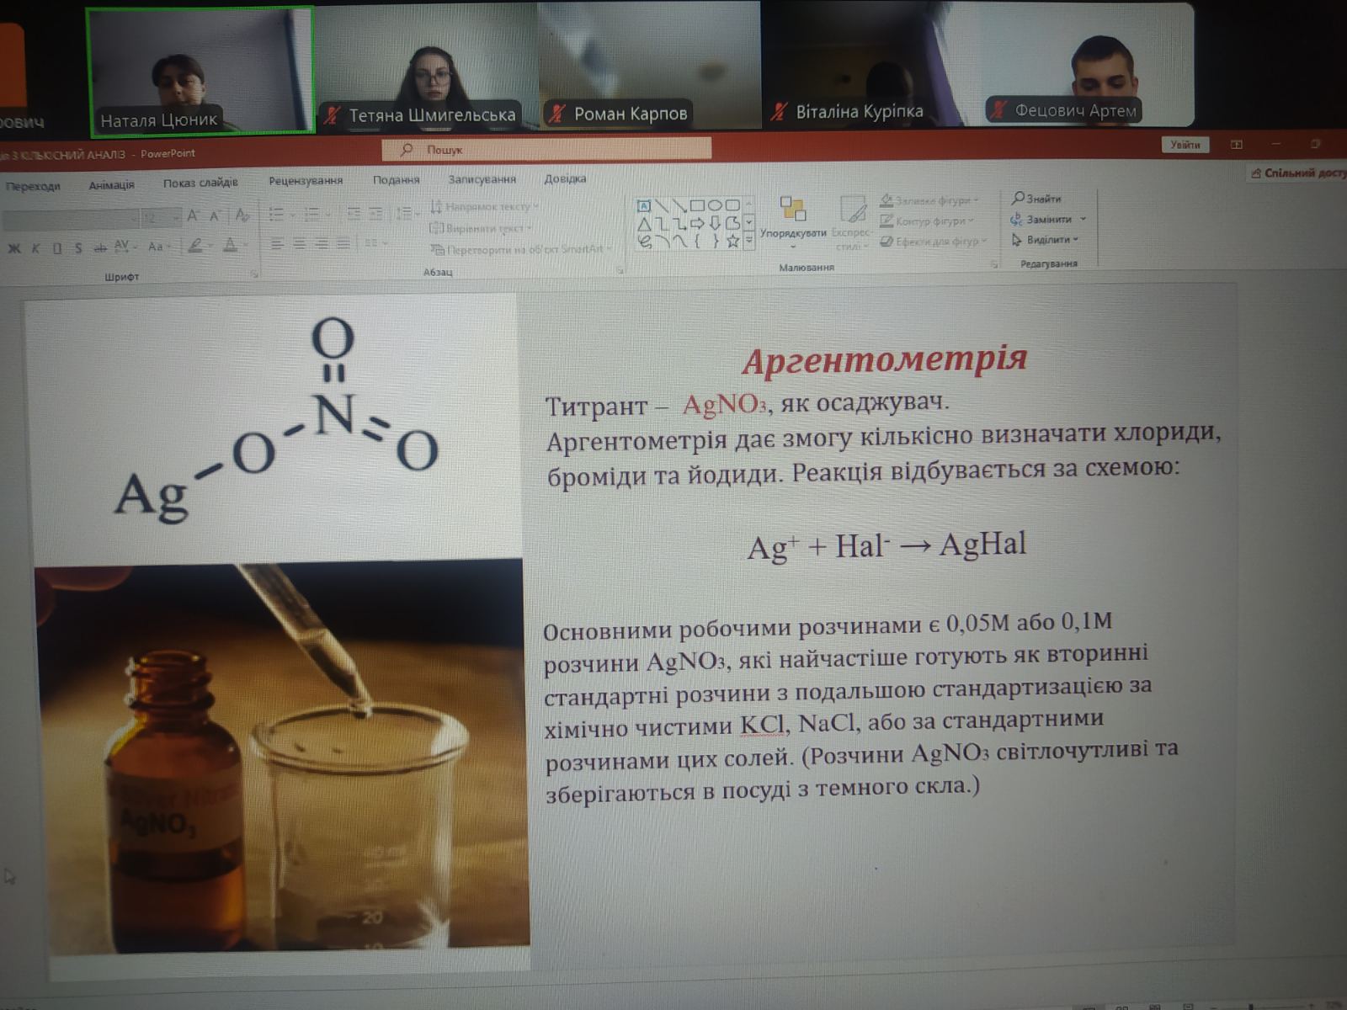Choose the star shape in shapes gallery
Image resolution: width=1347 pixels, height=1010 pixels.
coord(732,242)
